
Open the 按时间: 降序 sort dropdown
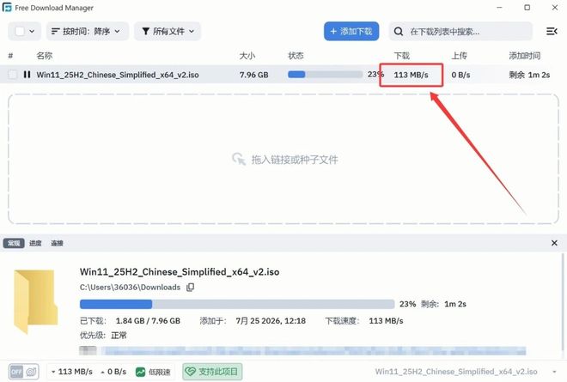pos(87,32)
